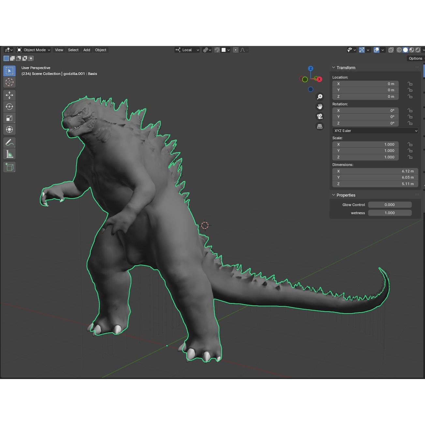This screenshot has width=425, height=425.
Task: Click the Dimensions Z field showing 5.11 m
Action: point(375,184)
